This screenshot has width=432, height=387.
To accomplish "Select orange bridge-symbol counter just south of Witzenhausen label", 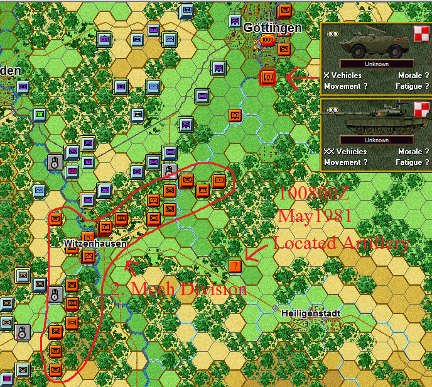I will point(88,257).
